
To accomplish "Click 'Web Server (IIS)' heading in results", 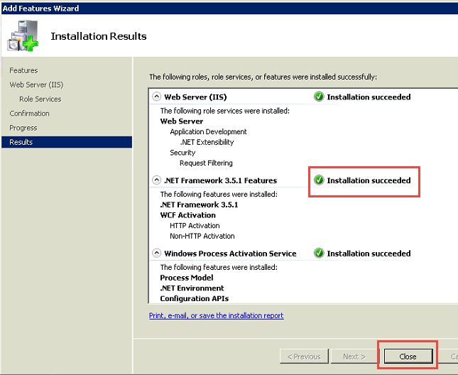I will pos(195,97).
